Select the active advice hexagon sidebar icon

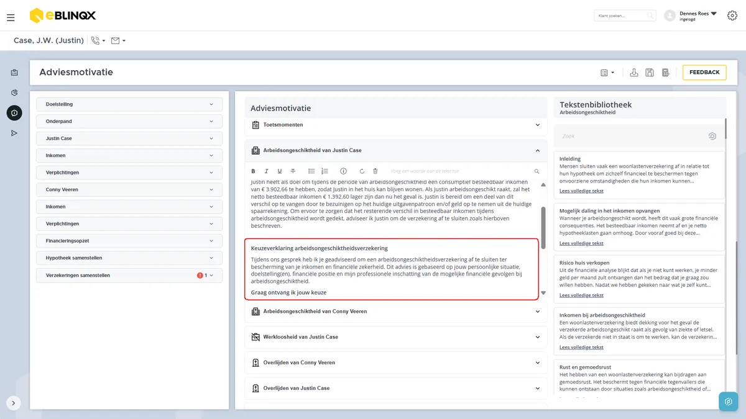[x=14, y=113]
